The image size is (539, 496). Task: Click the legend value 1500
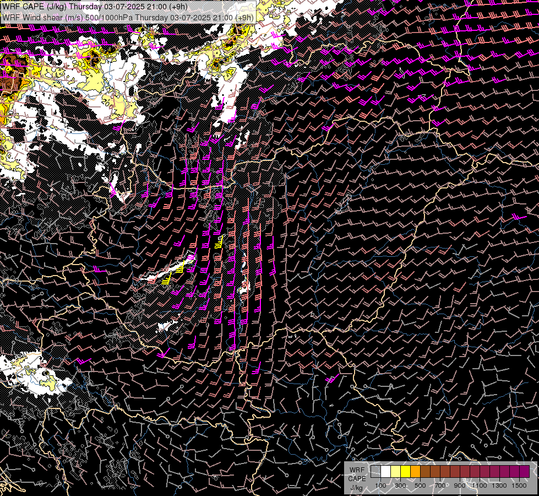[519, 486]
